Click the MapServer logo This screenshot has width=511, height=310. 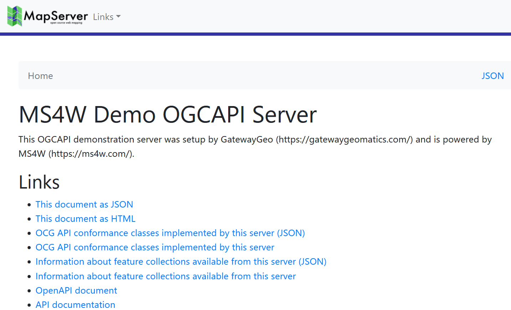[47, 16]
